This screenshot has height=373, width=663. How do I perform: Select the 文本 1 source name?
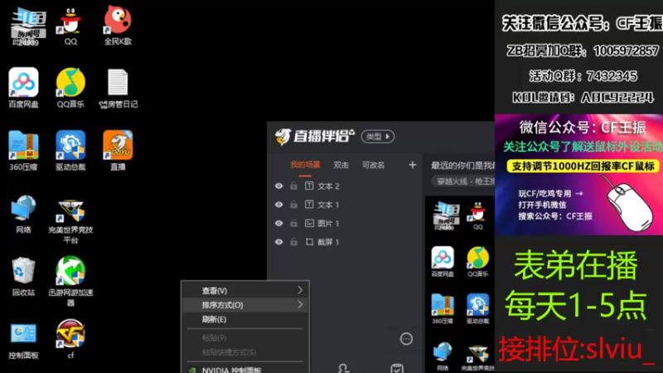328,205
